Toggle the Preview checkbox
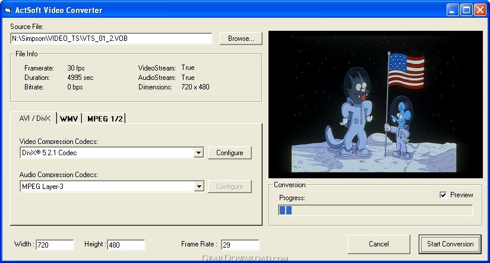 tap(443, 195)
